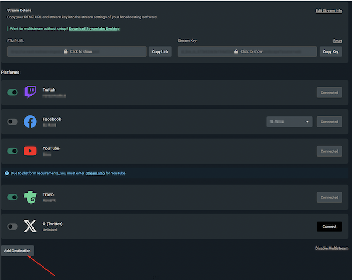
Task: Click the lock icon in RTMP URL field
Action: 66,51
